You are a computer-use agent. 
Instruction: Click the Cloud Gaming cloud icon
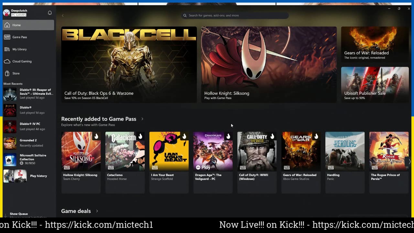[7, 61]
